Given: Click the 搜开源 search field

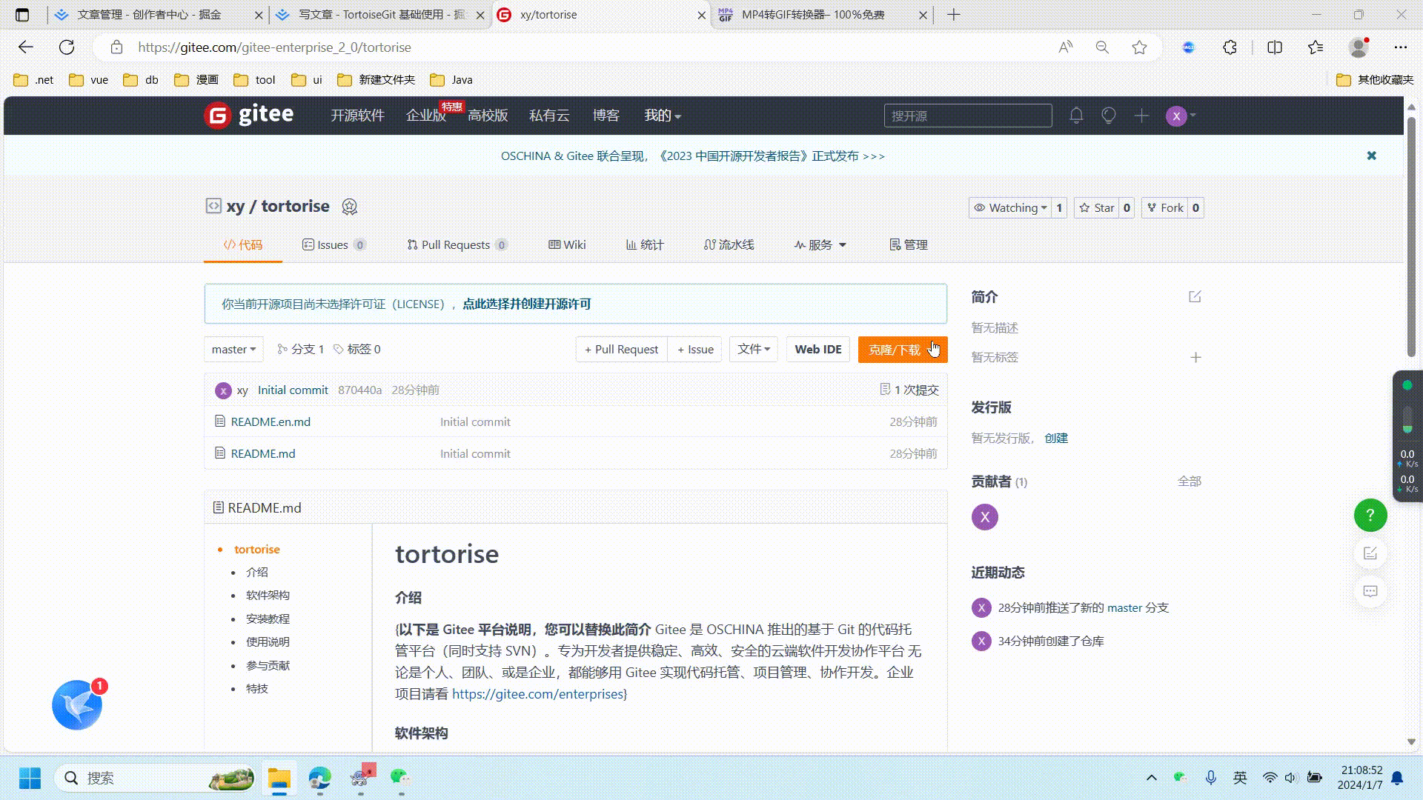Looking at the screenshot, I should pyautogui.click(x=967, y=116).
